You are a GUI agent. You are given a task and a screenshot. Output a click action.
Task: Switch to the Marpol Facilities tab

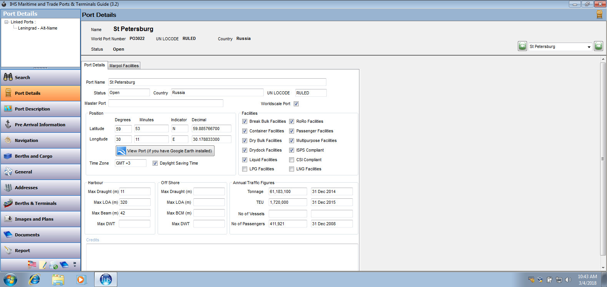point(124,66)
